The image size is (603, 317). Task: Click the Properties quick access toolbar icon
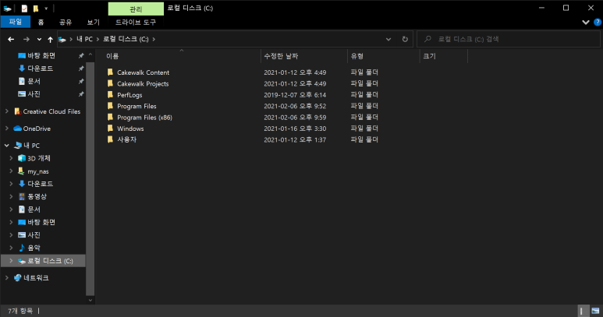point(24,8)
